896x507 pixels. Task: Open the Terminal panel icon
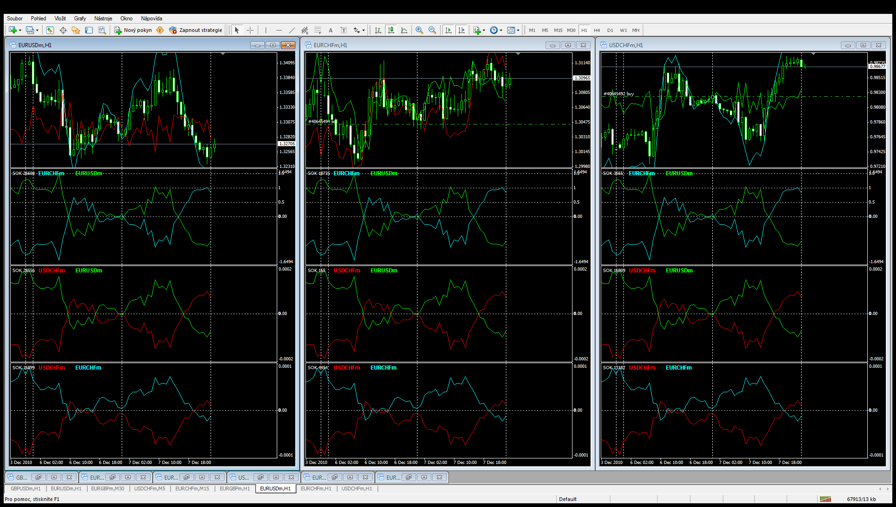pos(89,30)
